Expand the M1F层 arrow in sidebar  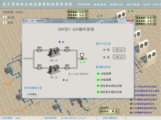click(4, 17)
